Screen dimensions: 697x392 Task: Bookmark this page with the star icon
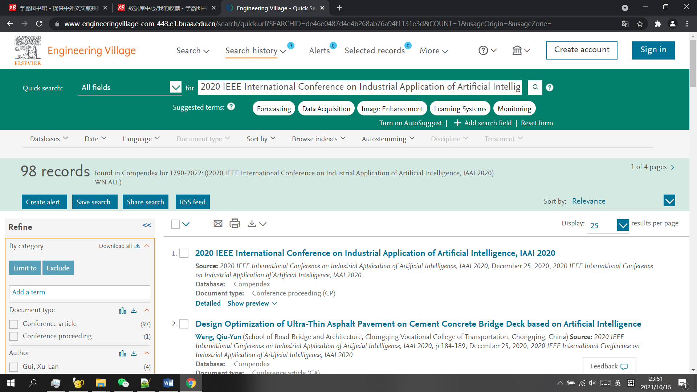click(x=640, y=24)
